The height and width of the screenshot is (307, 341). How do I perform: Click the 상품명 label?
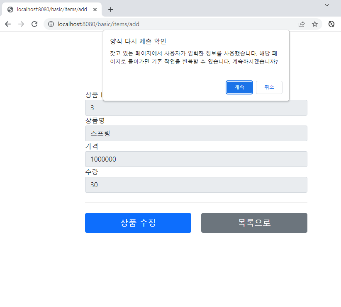point(95,121)
